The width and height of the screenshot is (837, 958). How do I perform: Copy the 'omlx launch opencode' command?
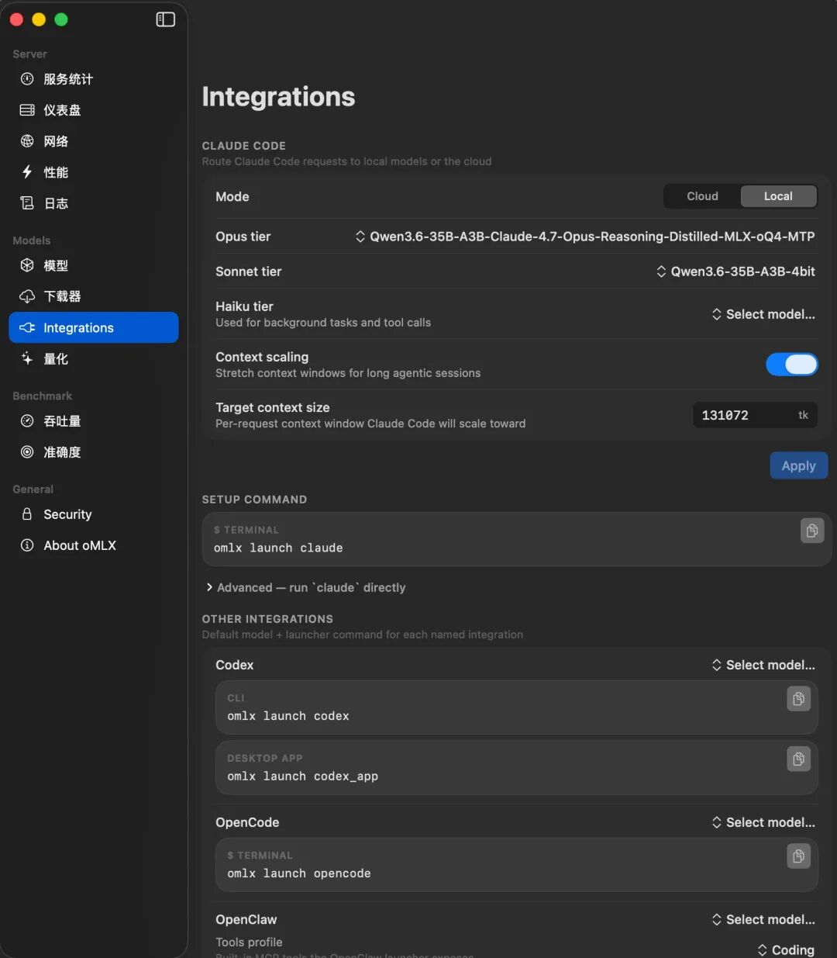coord(798,856)
